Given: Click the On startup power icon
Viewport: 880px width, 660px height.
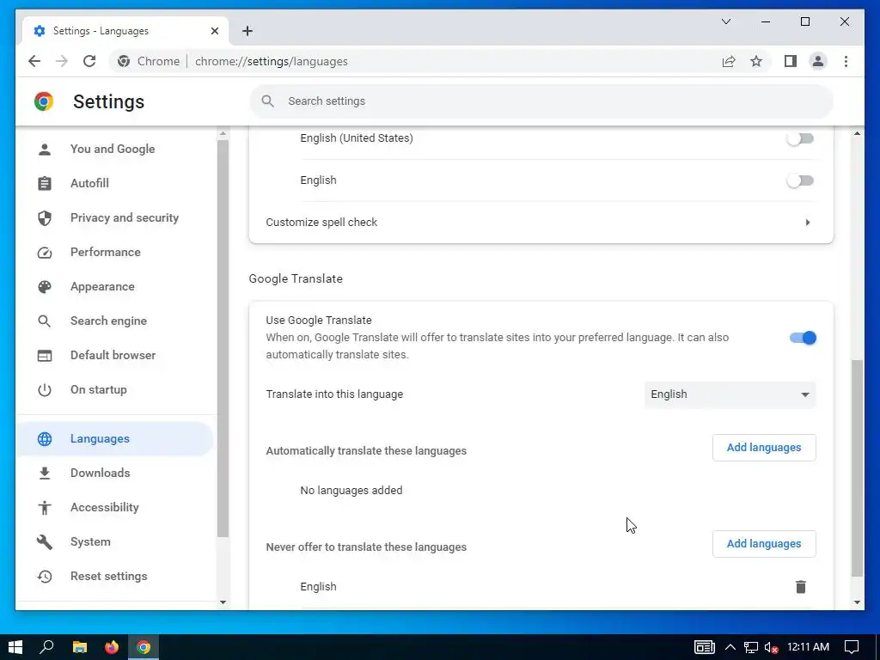Looking at the screenshot, I should (x=45, y=389).
